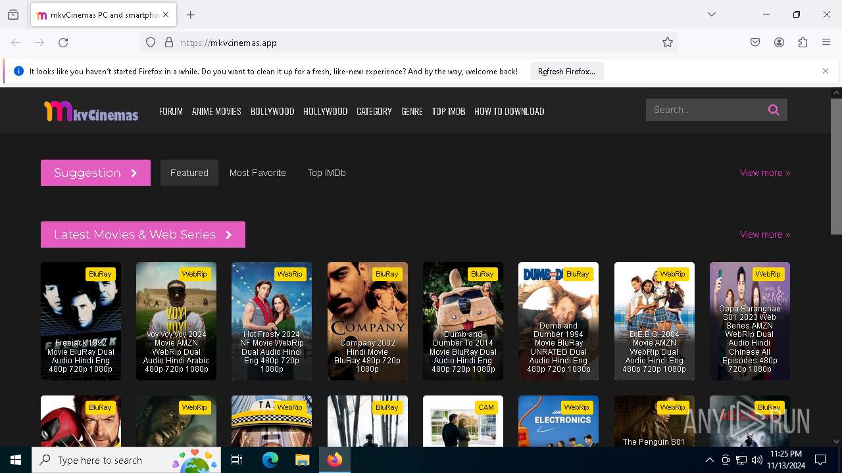Open the Freejack 1992 movie poster
This screenshot has width=842, height=473.
click(81, 321)
